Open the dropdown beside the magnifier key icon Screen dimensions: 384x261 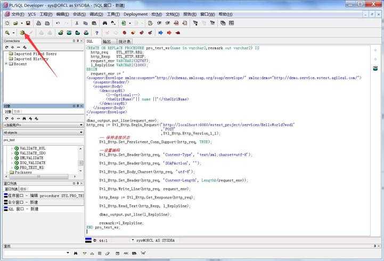pos(14,33)
